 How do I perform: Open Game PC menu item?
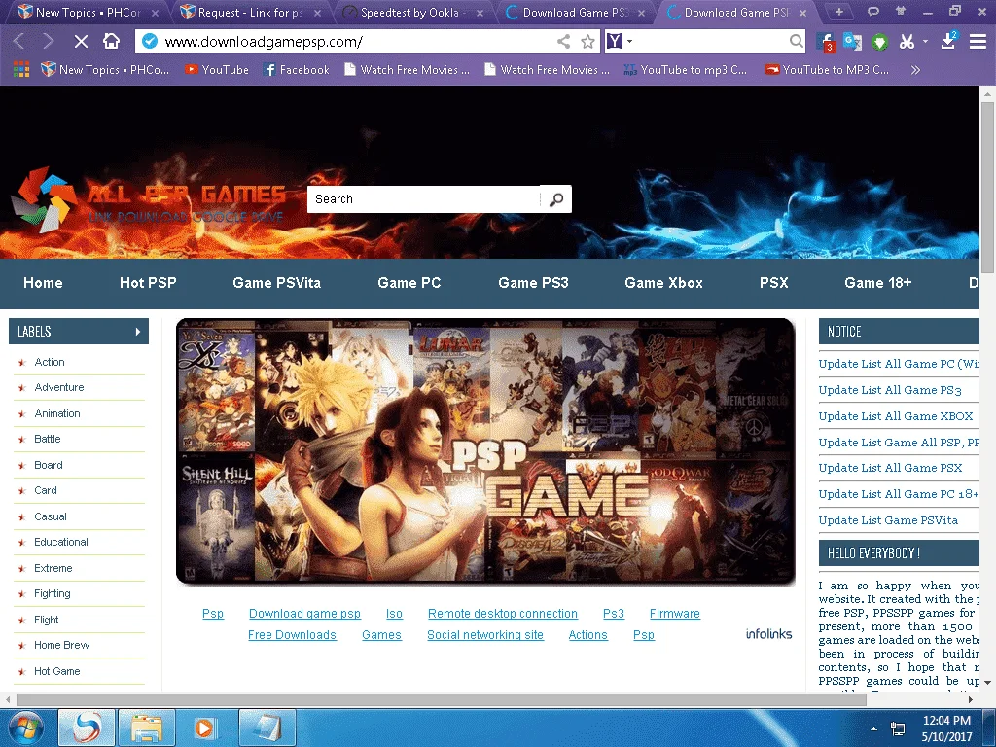click(x=409, y=283)
